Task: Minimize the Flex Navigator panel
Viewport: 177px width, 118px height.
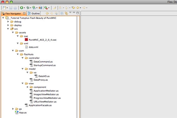Action: point(74,12)
